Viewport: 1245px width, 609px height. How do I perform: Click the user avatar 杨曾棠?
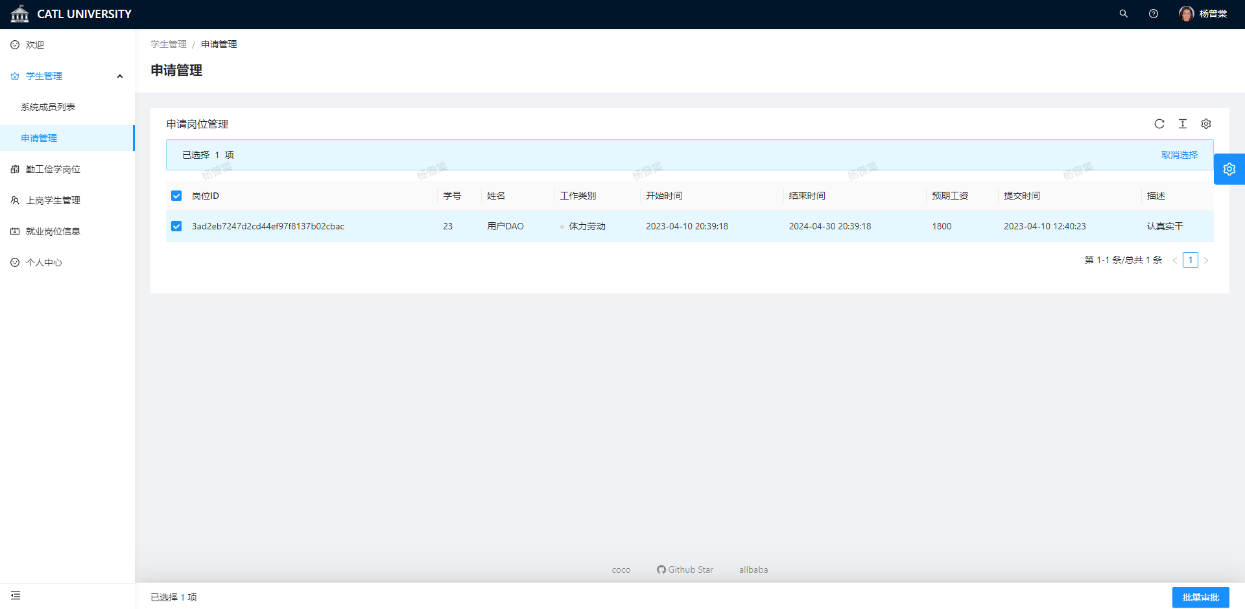[x=1187, y=14]
